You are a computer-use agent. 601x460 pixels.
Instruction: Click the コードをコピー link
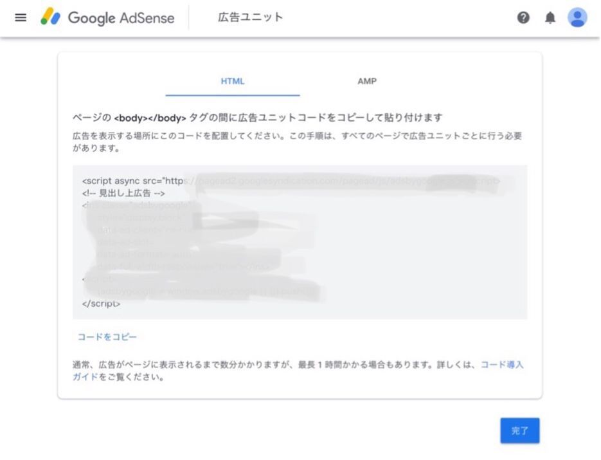pyautogui.click(x=107, y=337)
